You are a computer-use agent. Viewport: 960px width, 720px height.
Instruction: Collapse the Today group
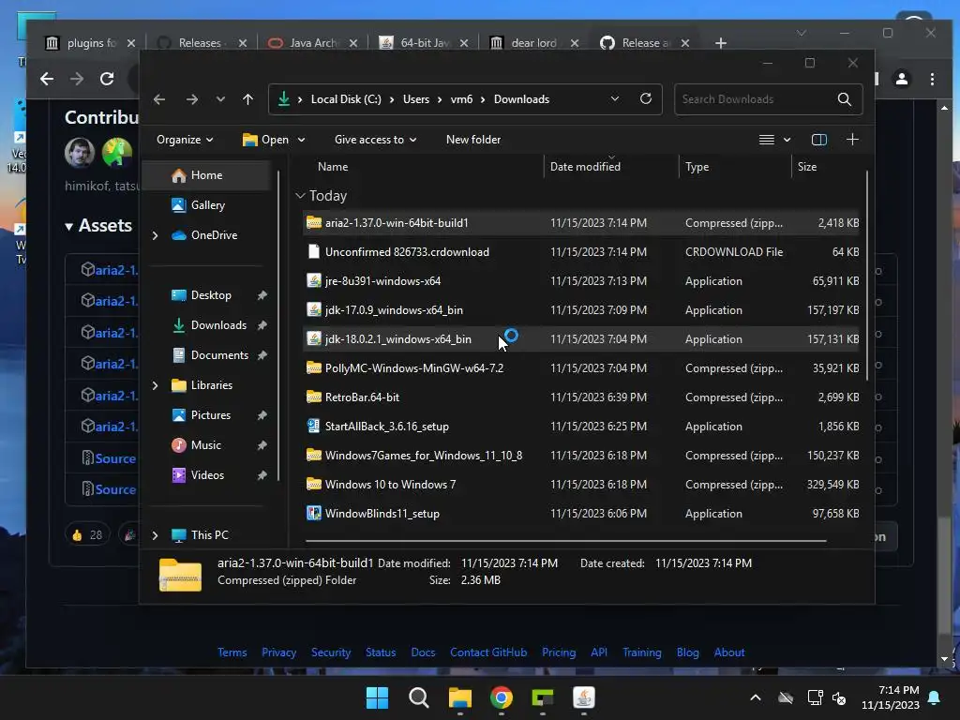[x=300, y=196]
